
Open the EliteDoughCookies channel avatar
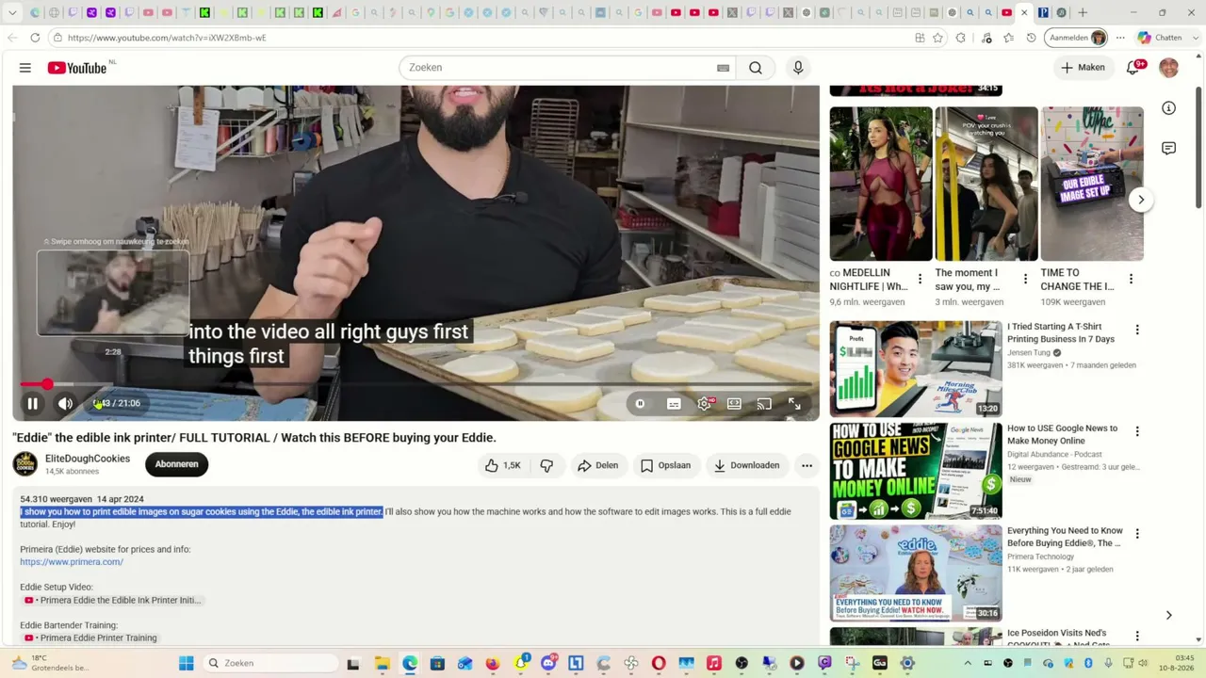pos(25,464)
